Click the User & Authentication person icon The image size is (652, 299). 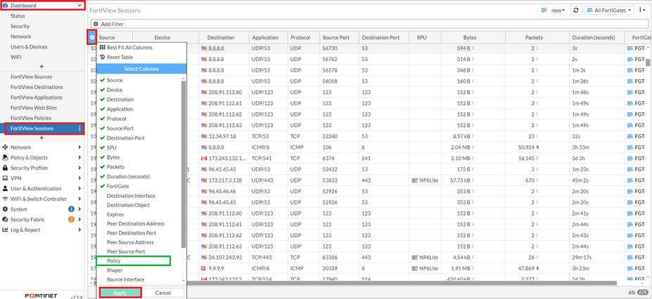(x=6, y=189)
